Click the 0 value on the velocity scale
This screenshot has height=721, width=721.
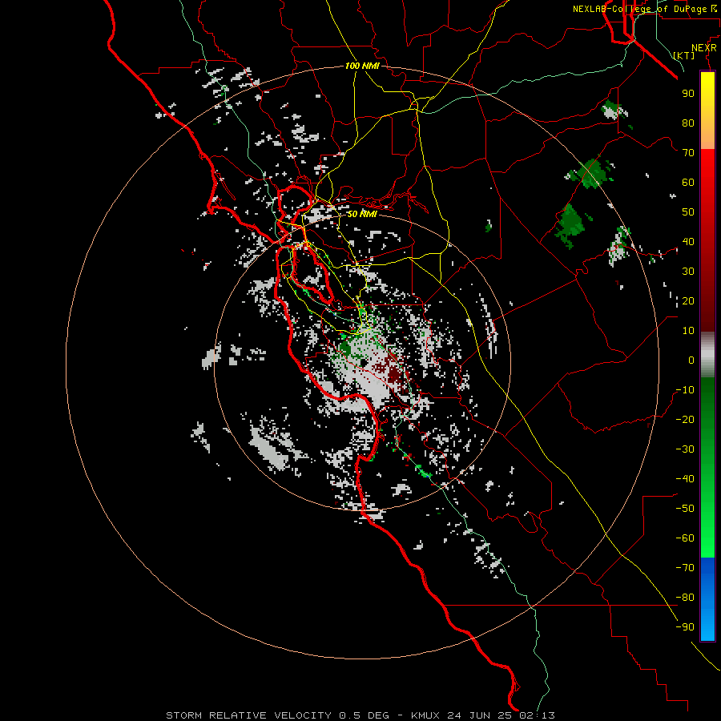pos(691,360)
